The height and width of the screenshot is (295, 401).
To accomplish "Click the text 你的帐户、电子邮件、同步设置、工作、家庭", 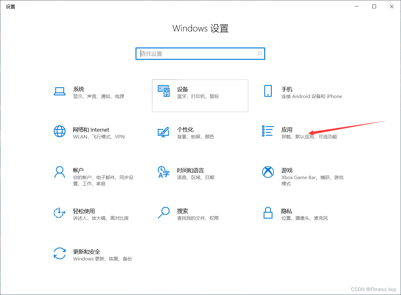I will 103,181.
